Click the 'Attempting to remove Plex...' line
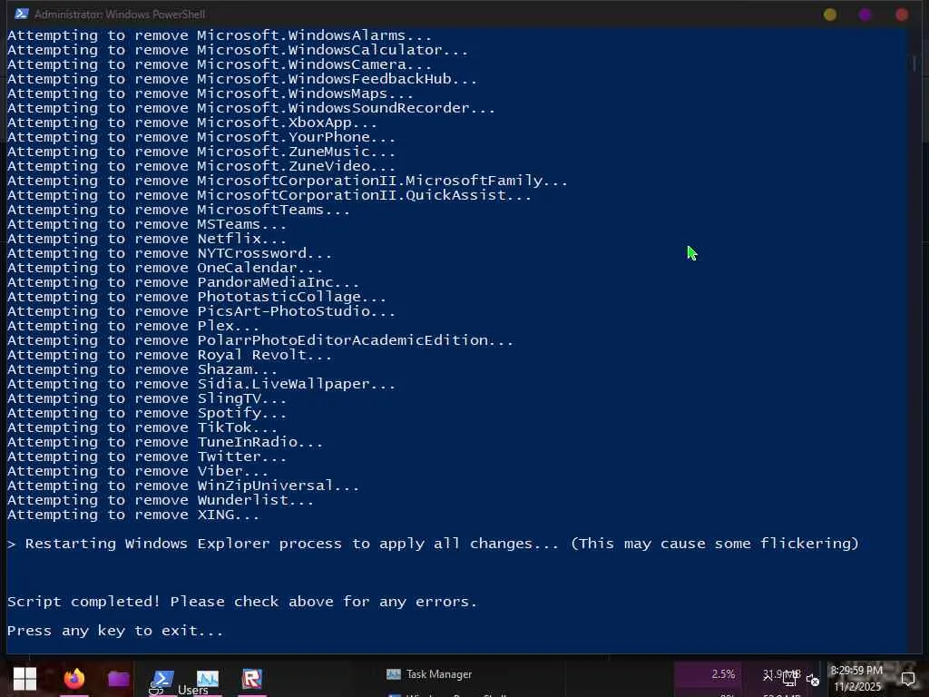 point(133,326)
